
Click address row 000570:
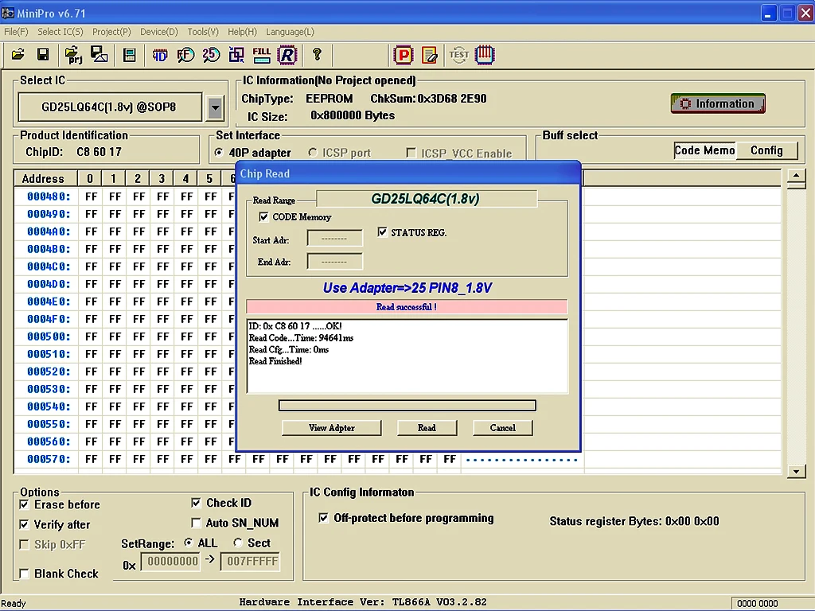[49, 459]
